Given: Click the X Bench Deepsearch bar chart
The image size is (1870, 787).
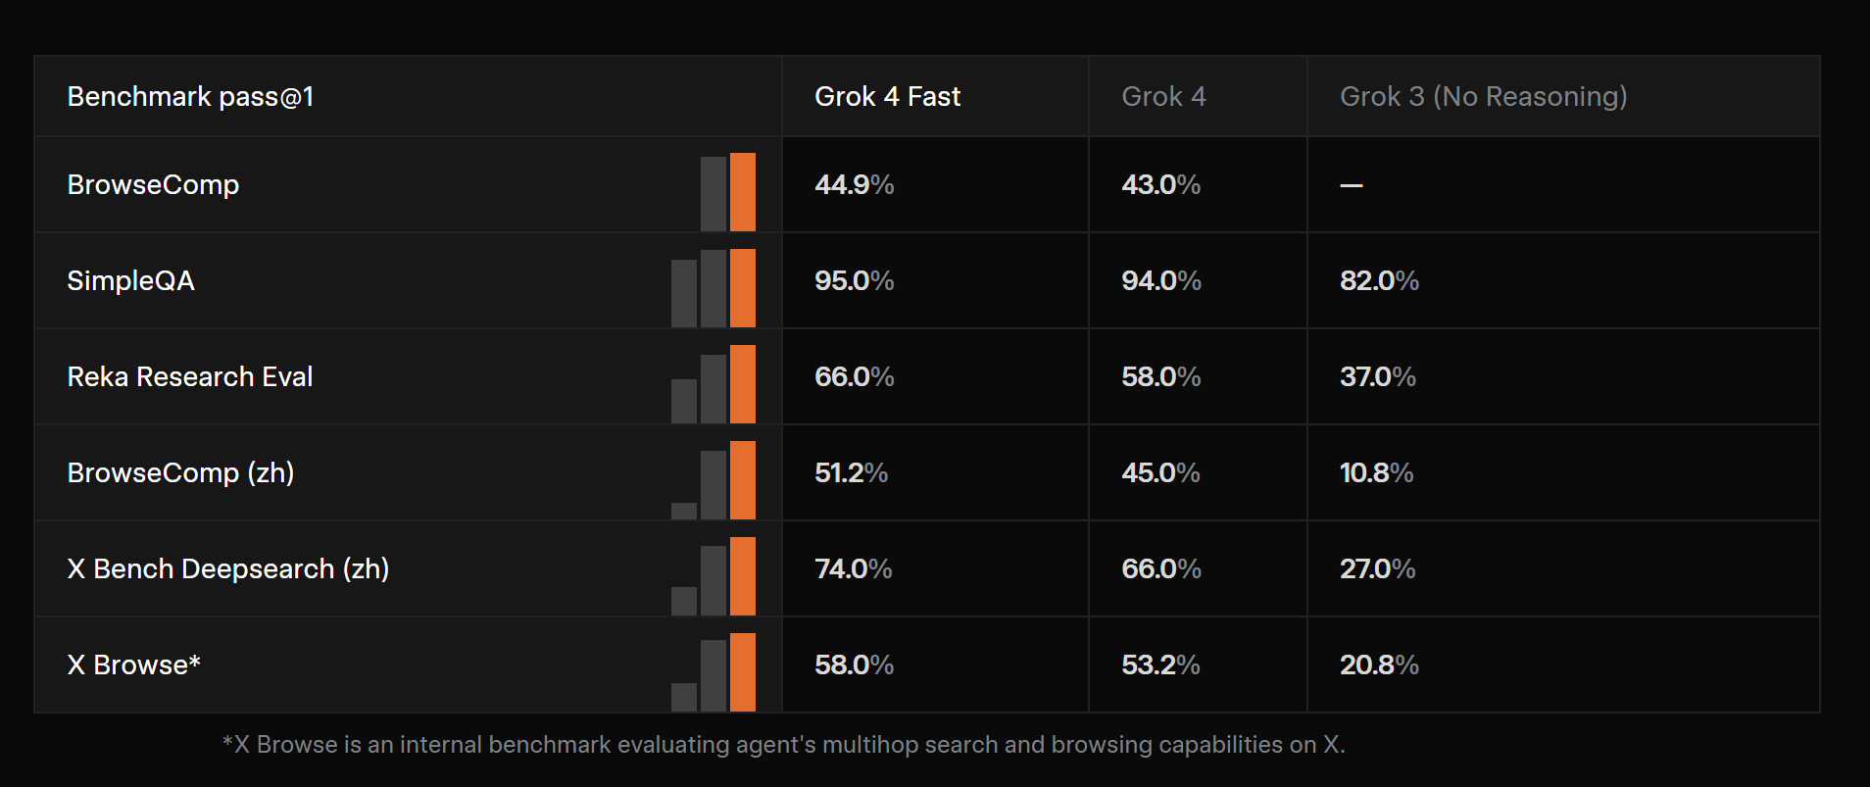Looking at the screenshot, I should pos(714,576).
